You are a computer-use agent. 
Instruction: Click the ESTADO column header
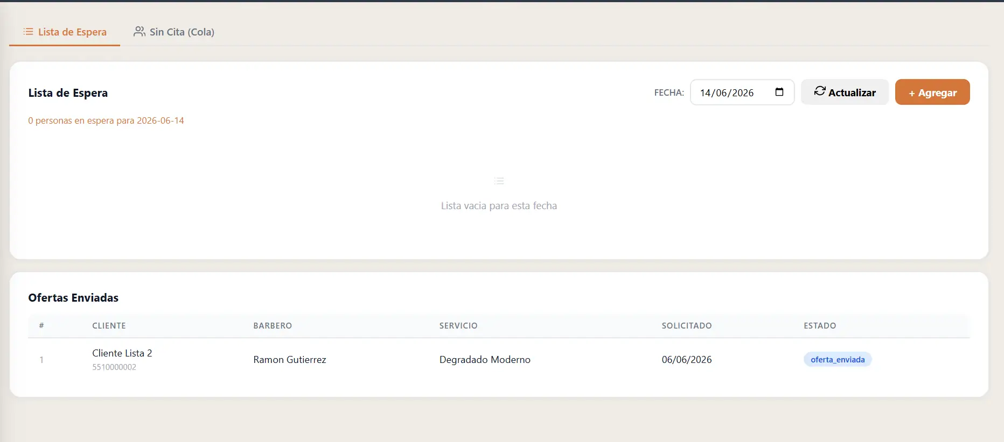[820, 326]
